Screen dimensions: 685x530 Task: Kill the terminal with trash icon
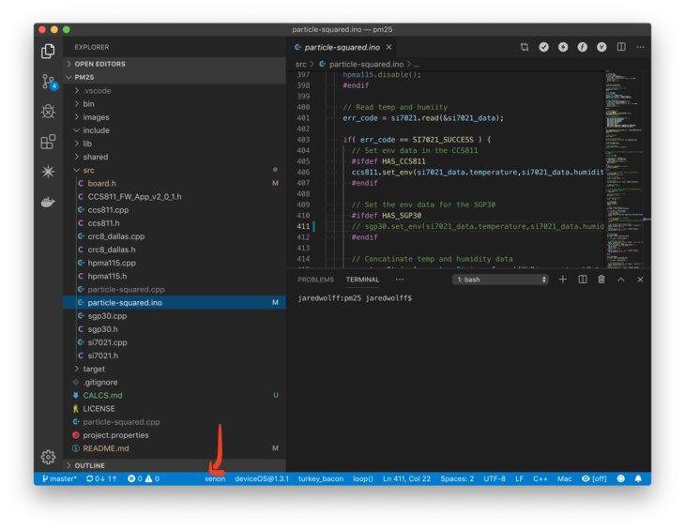pyautogui.click(x=601, y=280)
